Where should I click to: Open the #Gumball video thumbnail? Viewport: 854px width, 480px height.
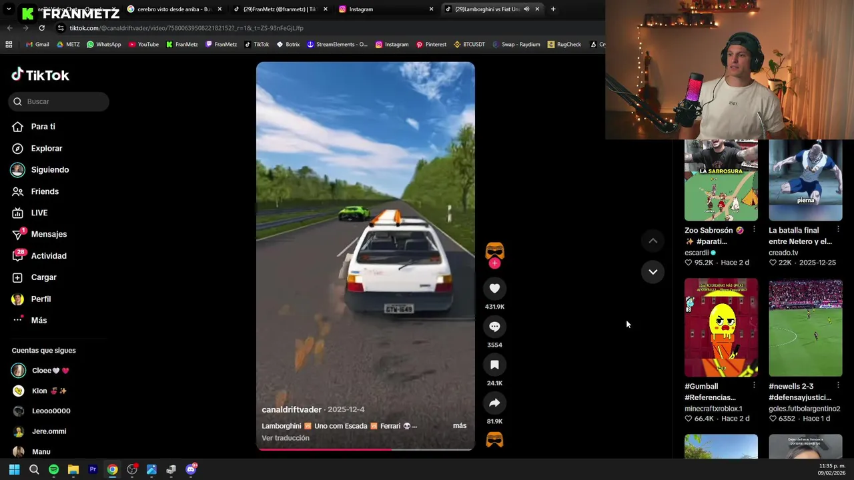tap(721, 327)
